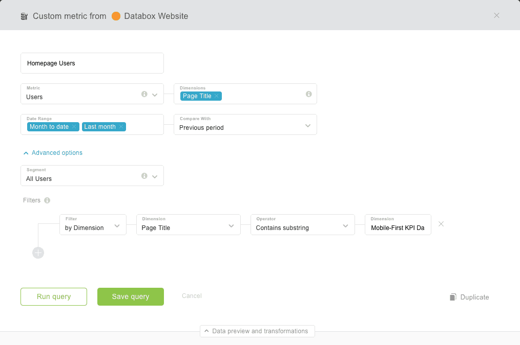Collapse the Advanced options section
520x345 pixels.
tap(52, 153)
